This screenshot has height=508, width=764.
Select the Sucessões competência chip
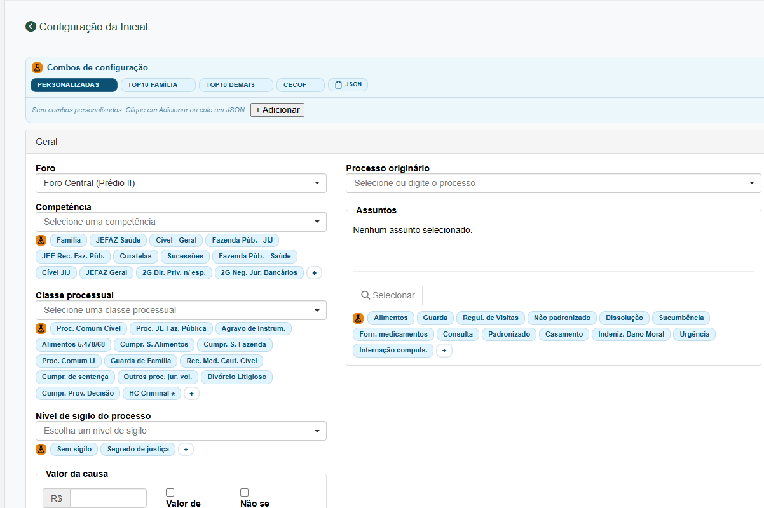186,256
